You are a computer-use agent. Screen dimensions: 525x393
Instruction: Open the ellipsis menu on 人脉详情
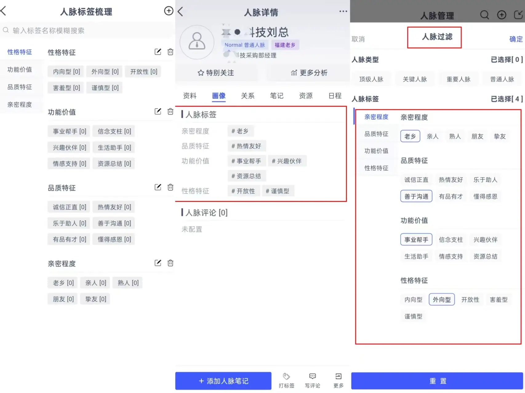click(343, 11)
